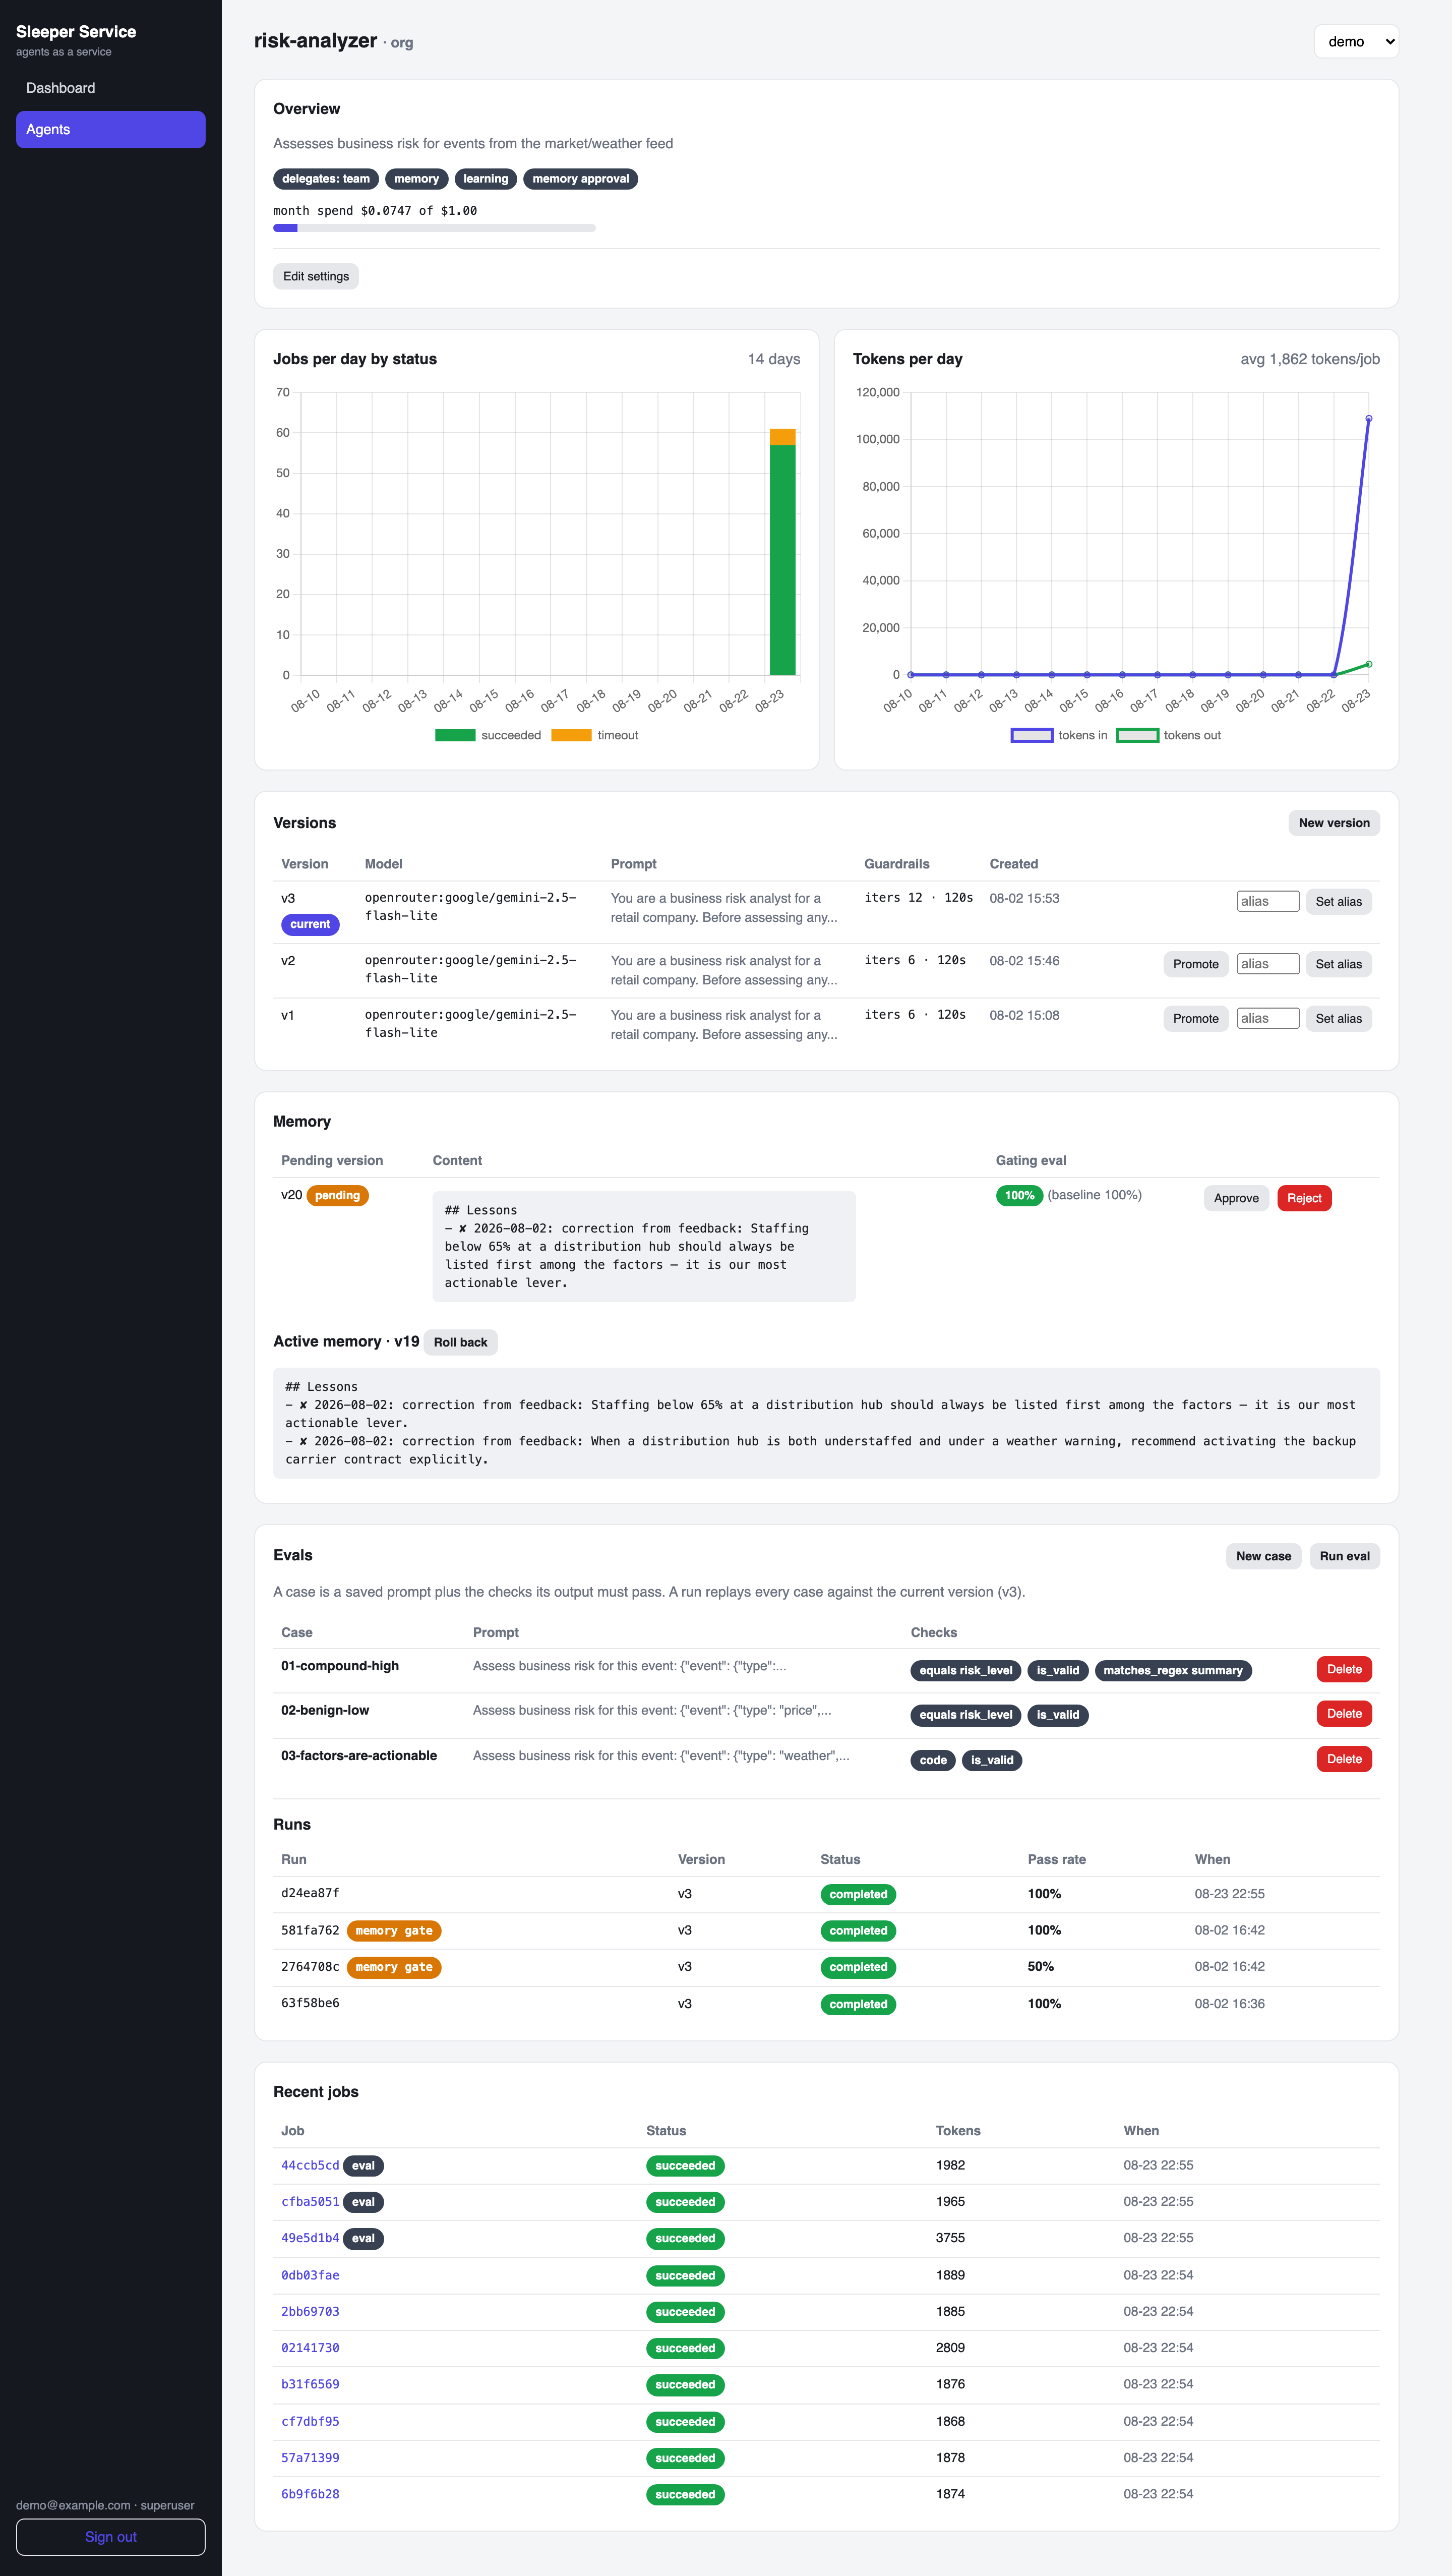This screenshot has width=1452, height=2576.
Task: Click the Run eval button
Action: (1344, 1557)
